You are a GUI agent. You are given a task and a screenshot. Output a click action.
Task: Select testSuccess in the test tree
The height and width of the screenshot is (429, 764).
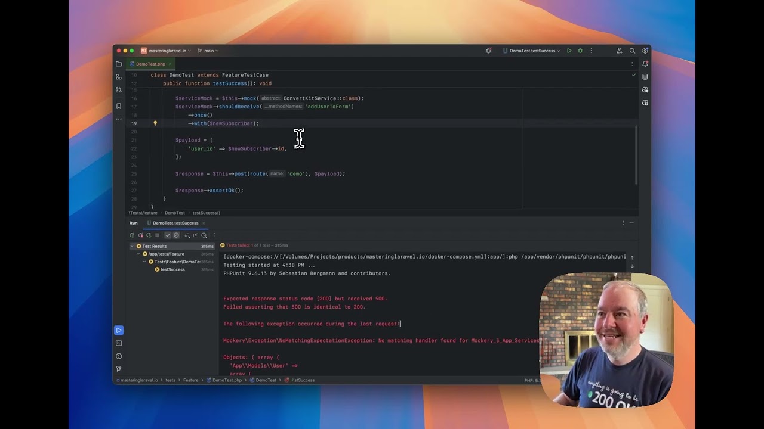(172, 269)
